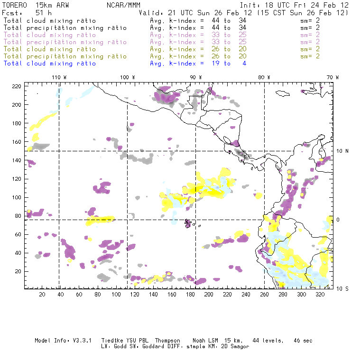Image resolution: width=351 pixels, height=351 pixels.
Task: Click the blue "Avg. k-index = 19 to 4" text
Action: [x=198, y=64]
